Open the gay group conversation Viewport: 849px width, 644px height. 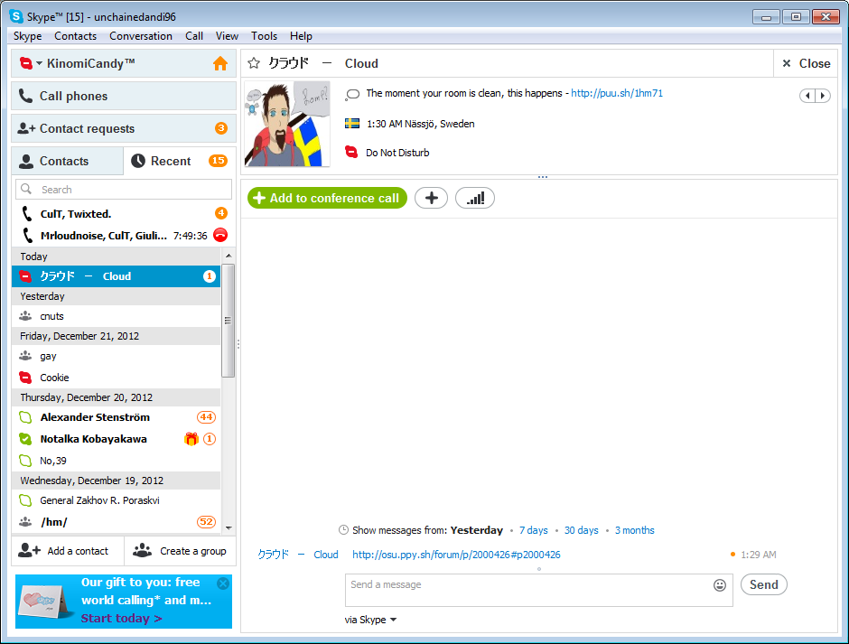[116, 356]
